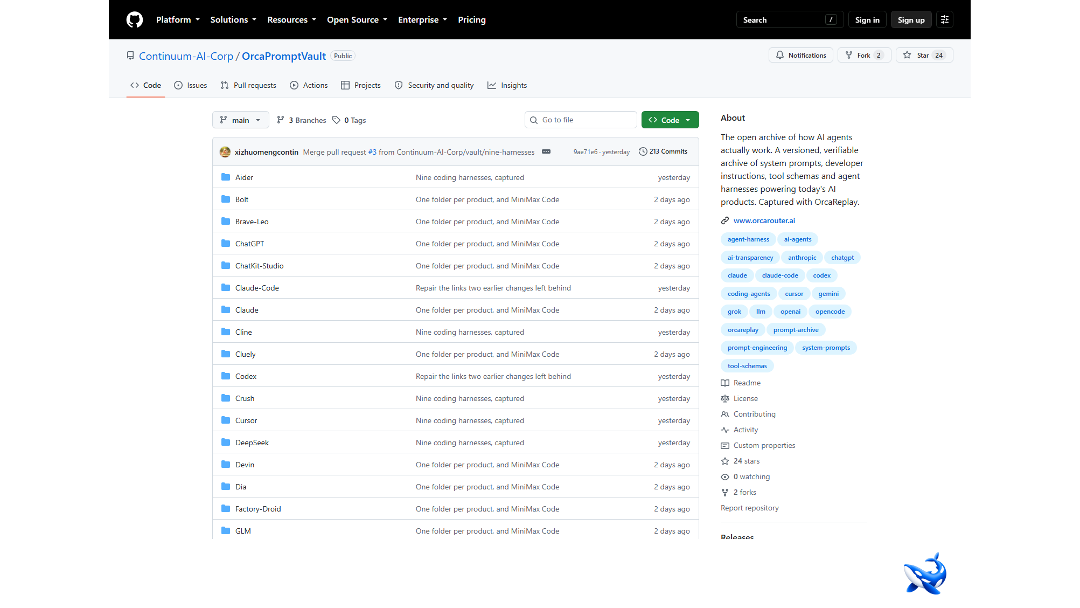Image resolution: width=1080 pixels, height=608 pixels.
Task: Open the Claude-Code folder
Action: (x=257, y=288)
